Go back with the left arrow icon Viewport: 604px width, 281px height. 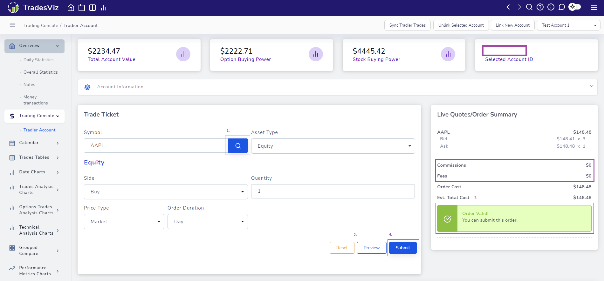point(509,7)
